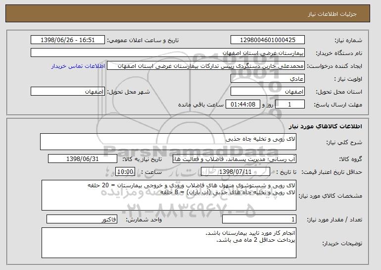381x270 pixels.
Task: Click unit of measure field فاکتور
Action: click(82, 219)
